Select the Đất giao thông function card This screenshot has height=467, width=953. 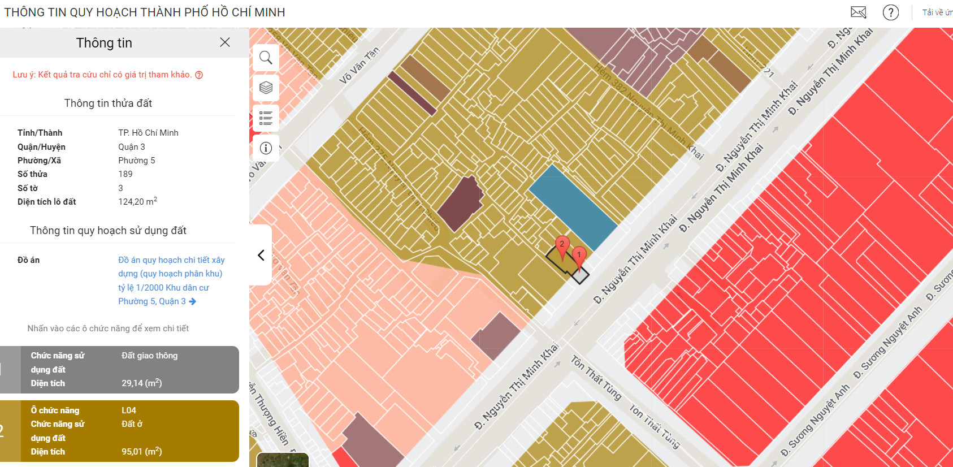click(119, 370)
